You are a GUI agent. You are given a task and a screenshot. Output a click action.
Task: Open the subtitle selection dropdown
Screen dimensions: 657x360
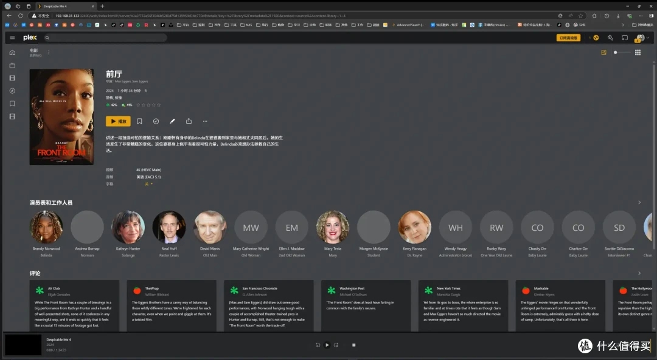click(x=149, y=184)
